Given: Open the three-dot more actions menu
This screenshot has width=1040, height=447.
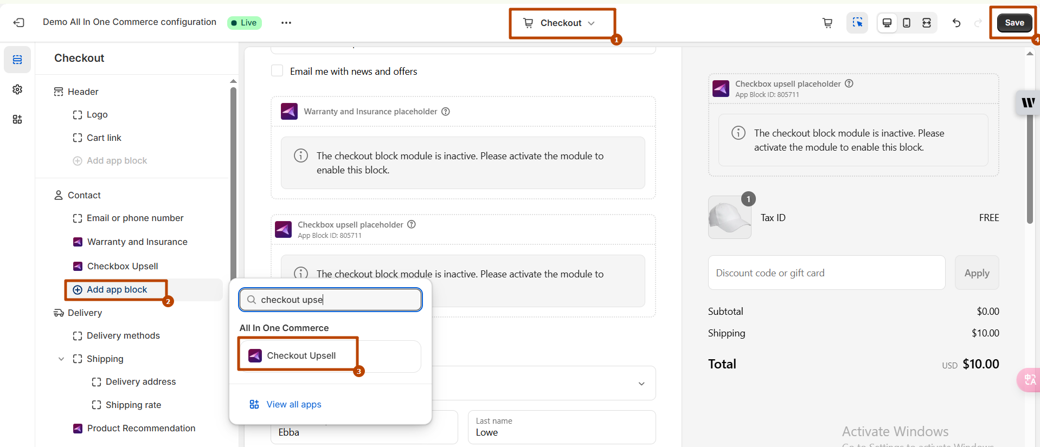Looking at the screenshot, I should (286, 23).
